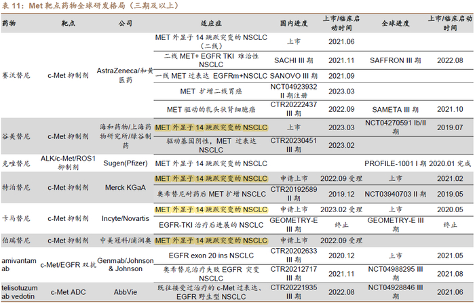Click the target cell 'ALK/c-Met/ROS1 抑制剂'

(68, 163)
